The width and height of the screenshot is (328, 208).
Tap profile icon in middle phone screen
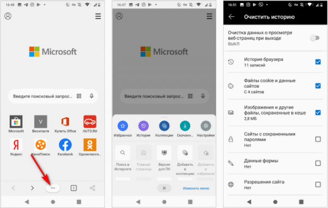pyautogui.click(x=119, y=16)
